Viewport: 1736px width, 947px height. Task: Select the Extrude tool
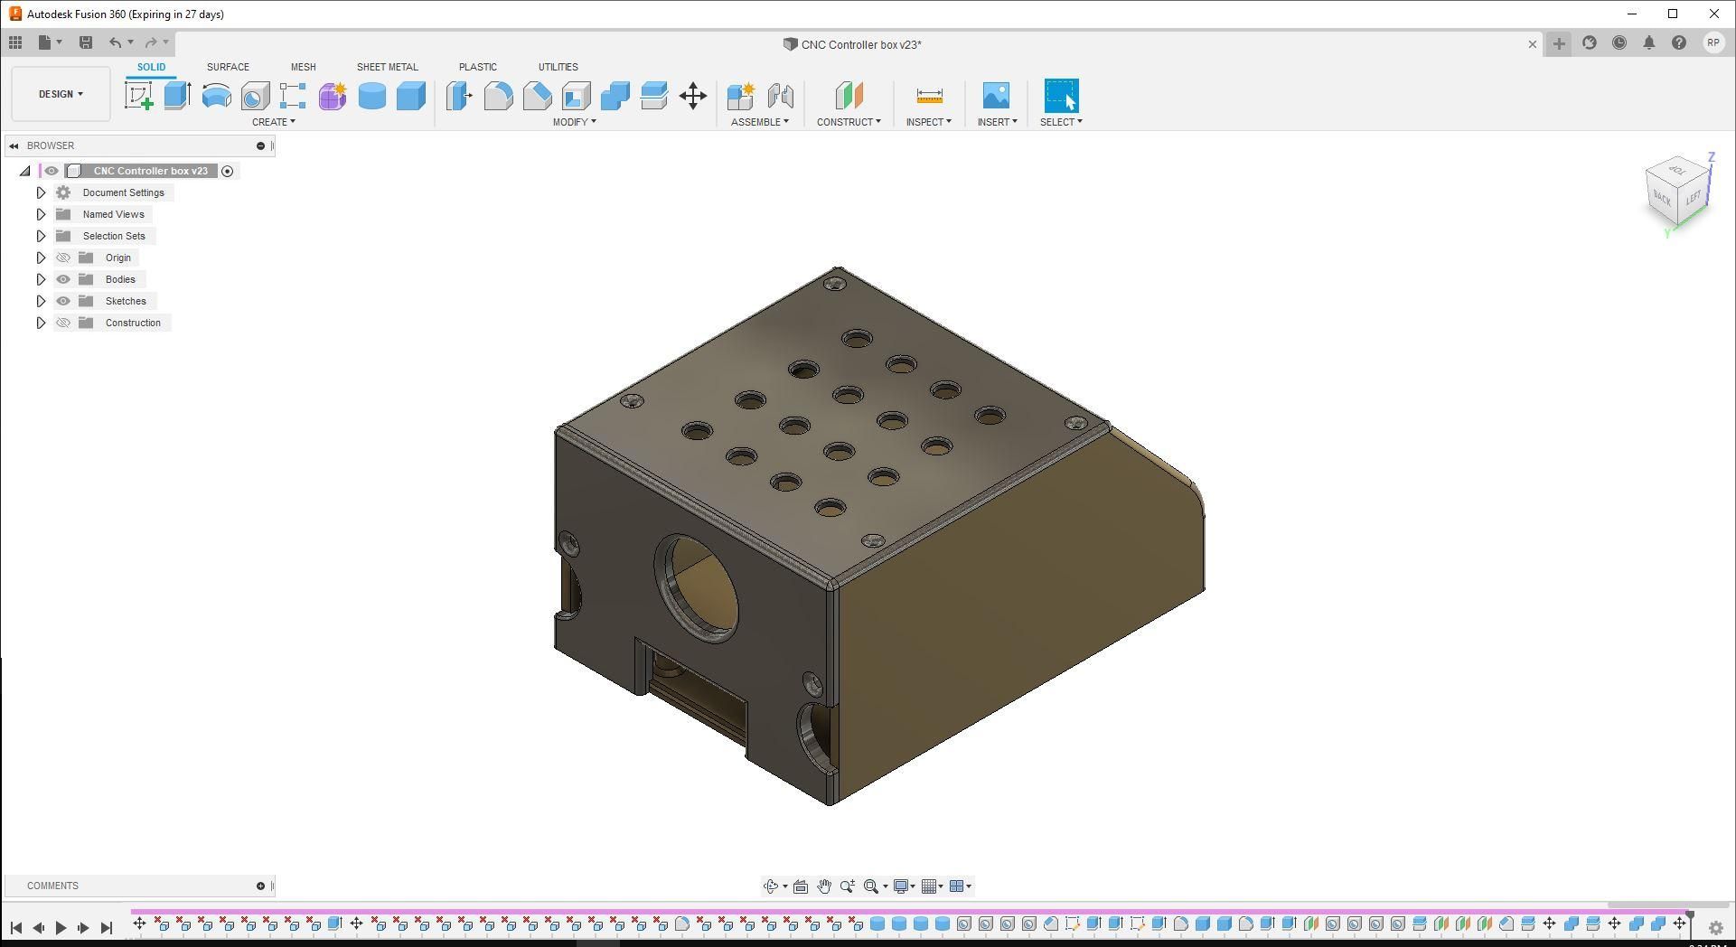click(x=175, y=95)
